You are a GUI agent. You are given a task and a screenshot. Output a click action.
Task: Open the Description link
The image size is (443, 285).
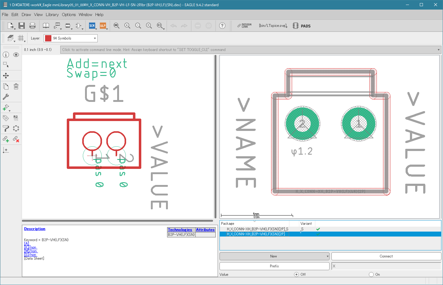click(35, 229)
